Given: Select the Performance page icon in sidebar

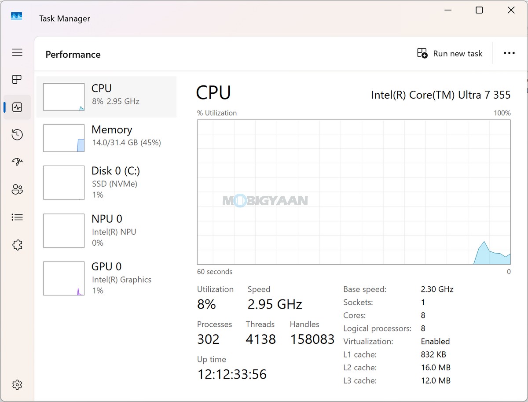Looking at the screenshot, I should point(17,107).
